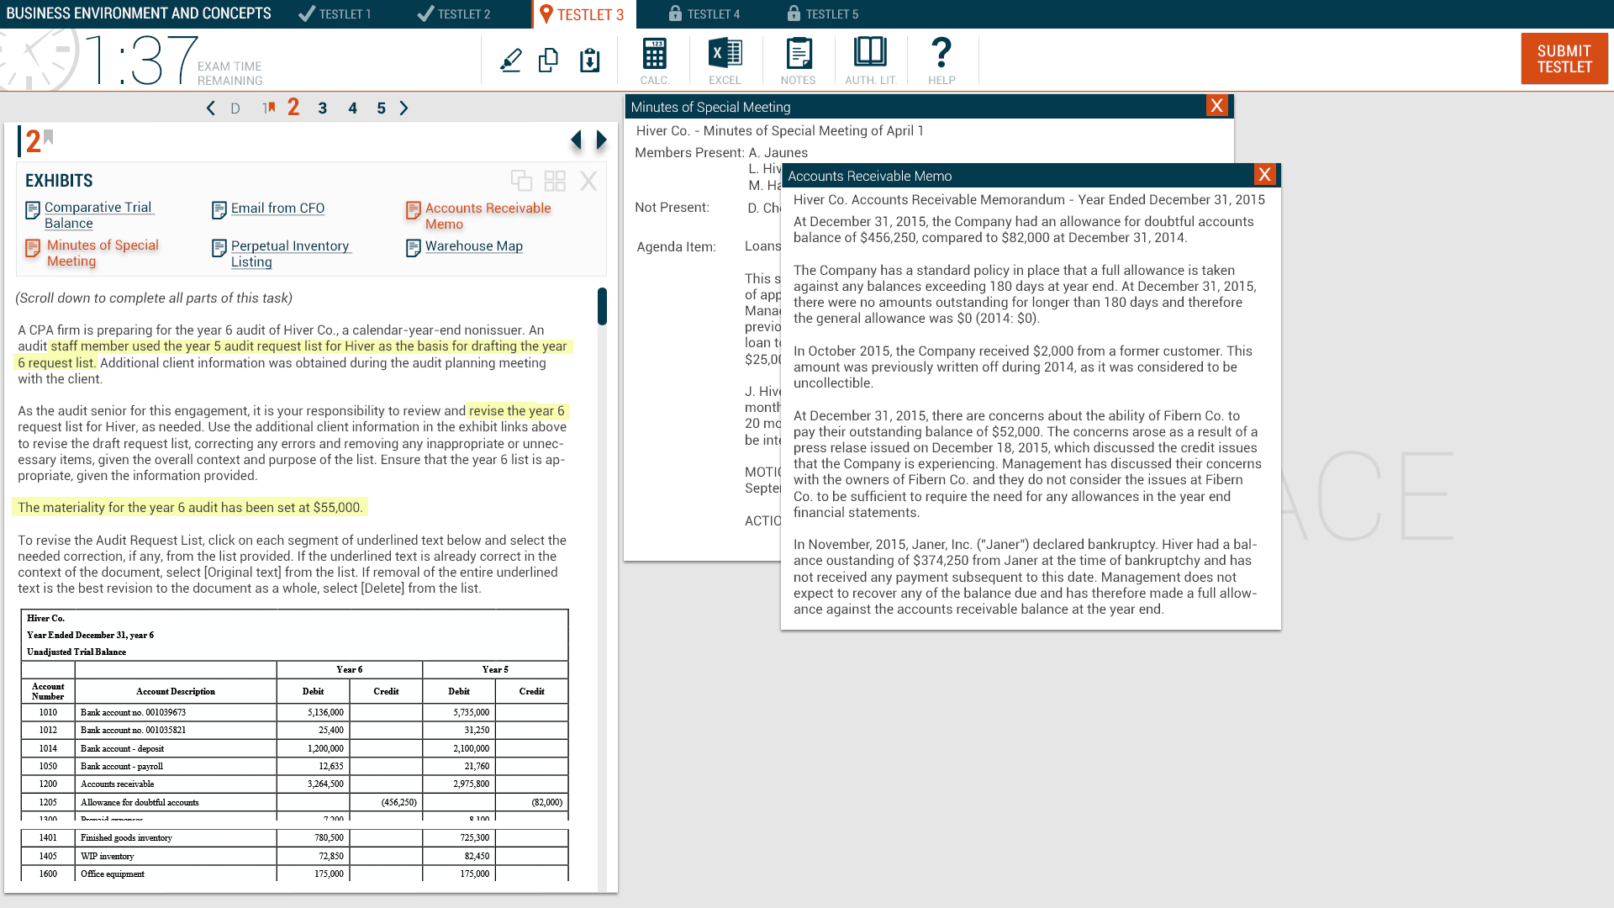Click the exam clock icon
Screen dimensions: 1614x908
(38, 59)
